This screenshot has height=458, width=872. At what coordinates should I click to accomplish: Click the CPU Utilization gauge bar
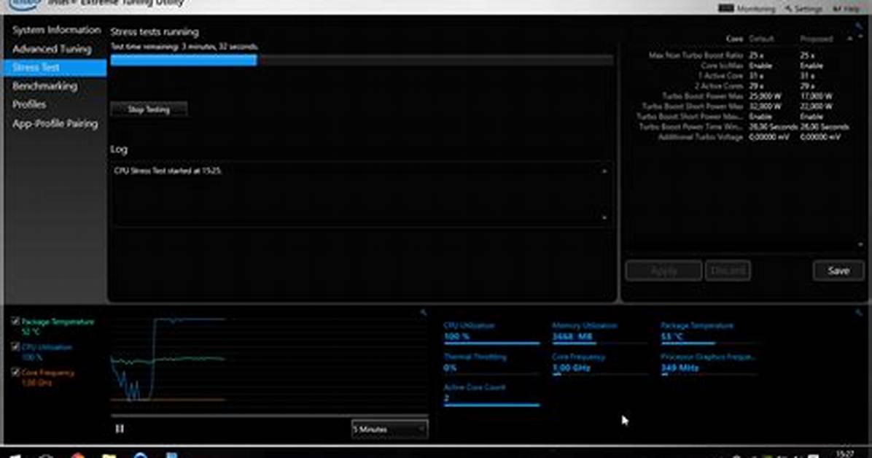491,343
